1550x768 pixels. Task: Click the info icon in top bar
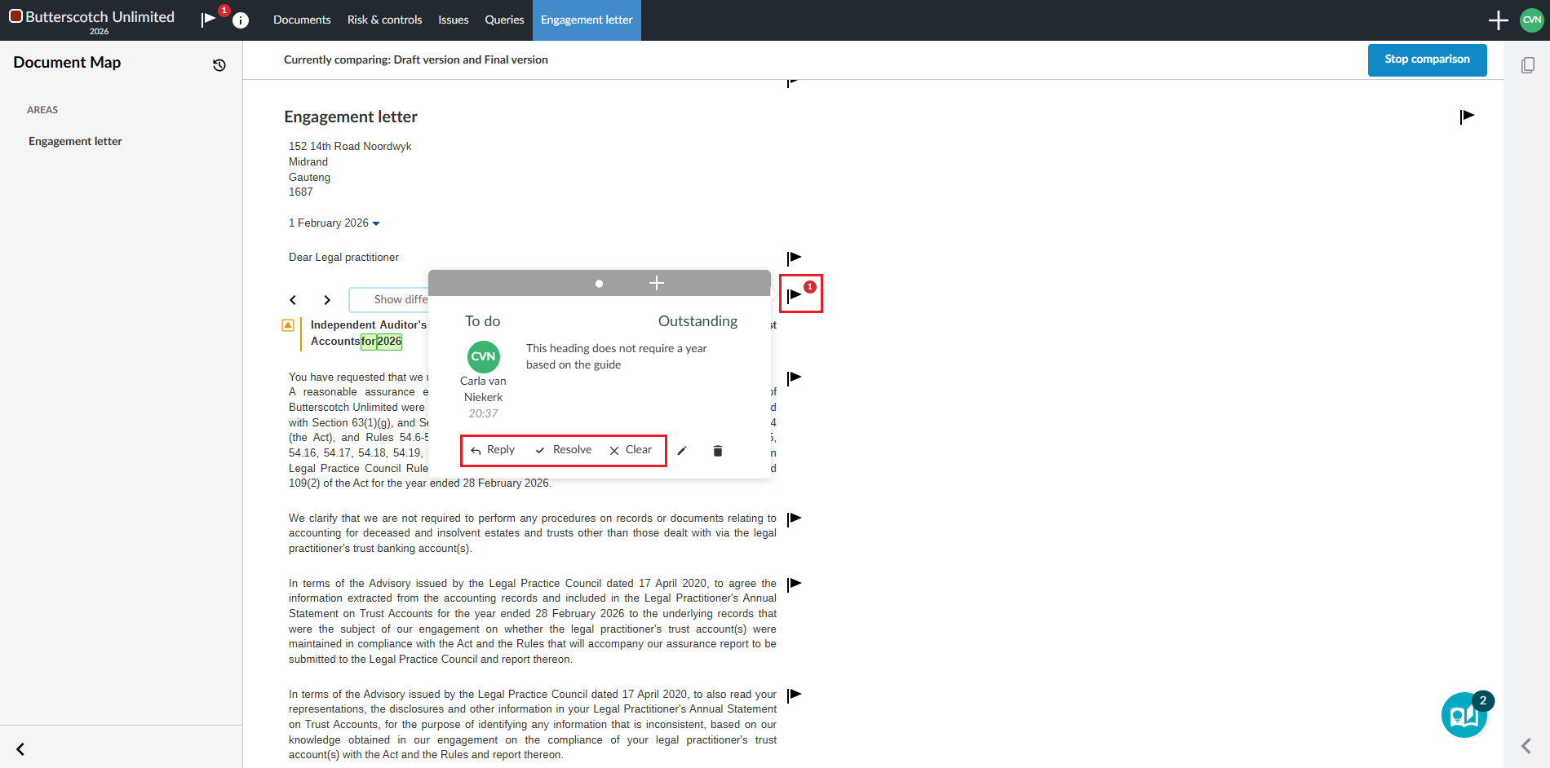pyautogui.click(x=241, y=20)
